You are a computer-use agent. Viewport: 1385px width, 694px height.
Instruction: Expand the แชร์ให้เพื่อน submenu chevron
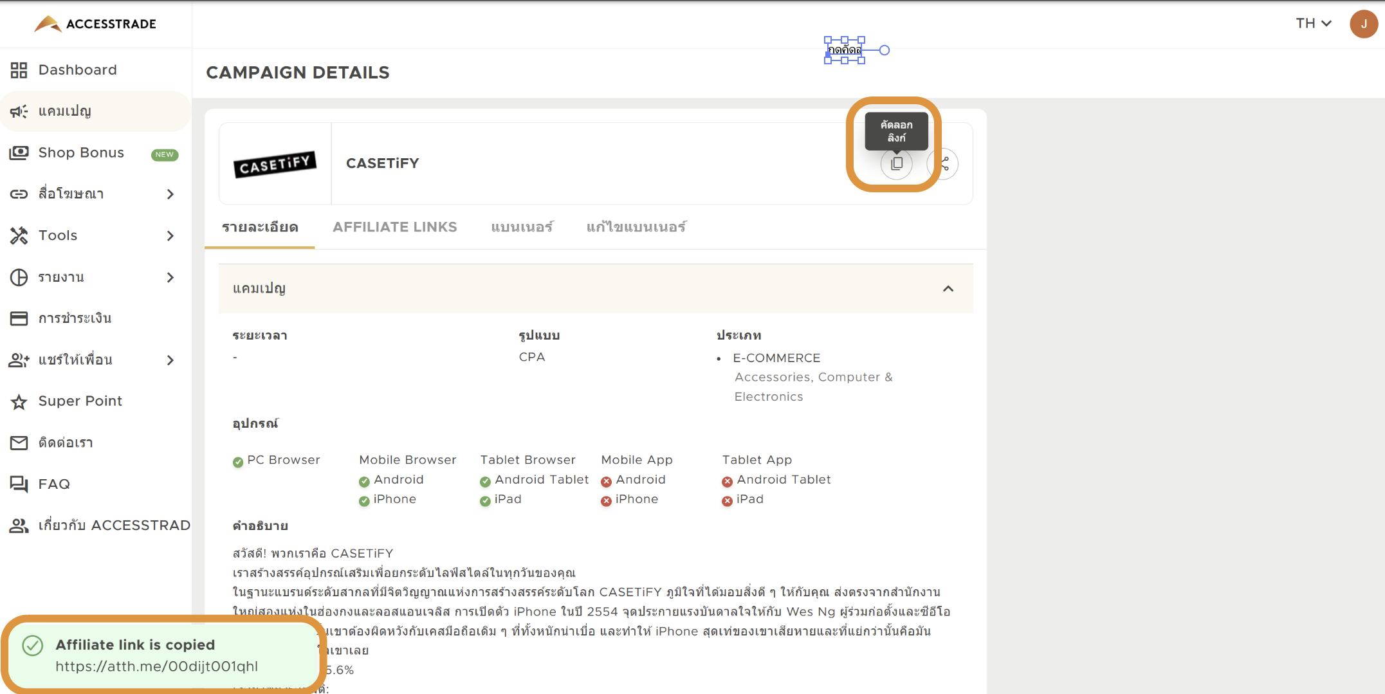click(x=170, y=360)
